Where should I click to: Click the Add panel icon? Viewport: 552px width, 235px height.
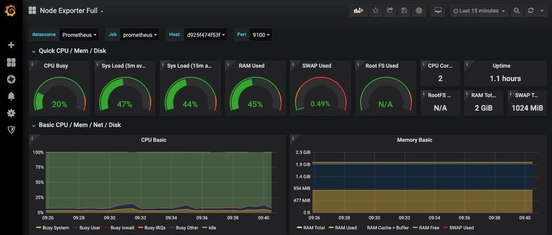click(x=358, y=11)
